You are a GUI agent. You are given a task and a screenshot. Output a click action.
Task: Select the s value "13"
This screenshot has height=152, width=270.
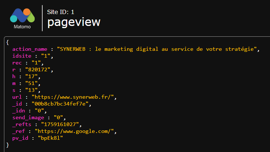point(31,90)
